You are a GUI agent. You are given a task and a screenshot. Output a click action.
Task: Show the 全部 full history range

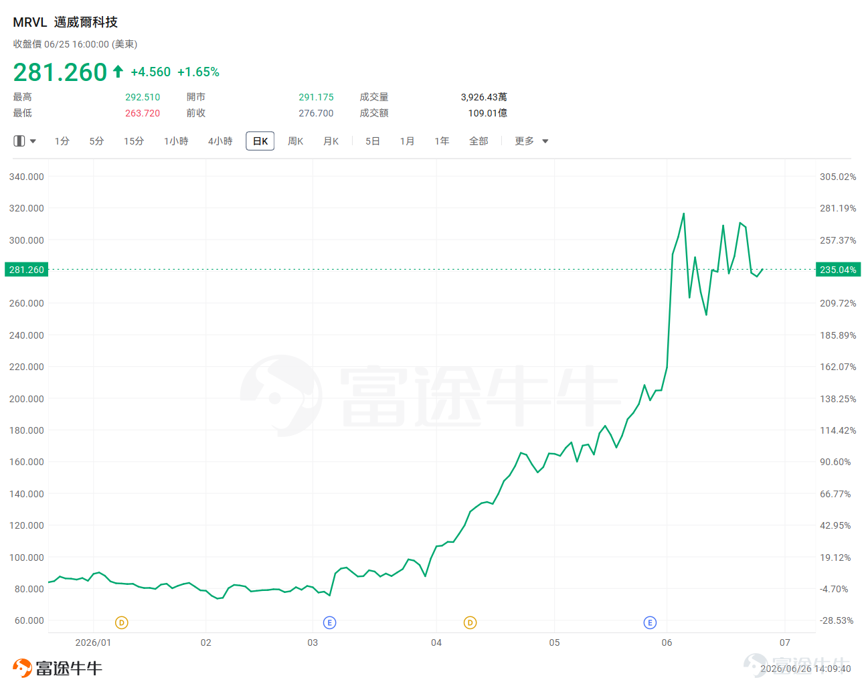tap(479, 141)
